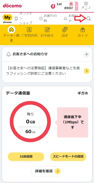Select the データ・料金 home icon tab
Screen dimensions: 94x183
coord(11,34)
